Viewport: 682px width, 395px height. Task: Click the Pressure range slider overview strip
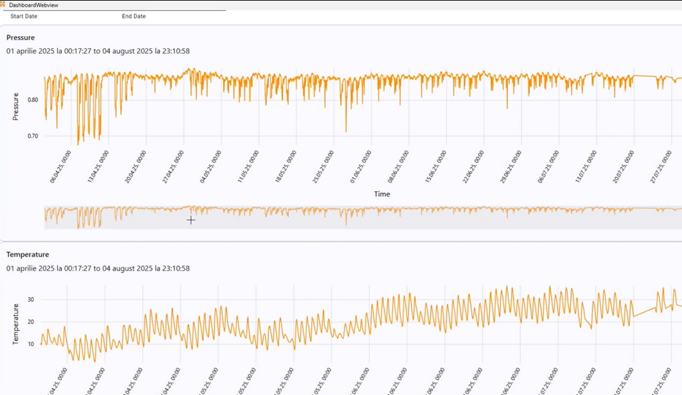(x=362, y=217)
